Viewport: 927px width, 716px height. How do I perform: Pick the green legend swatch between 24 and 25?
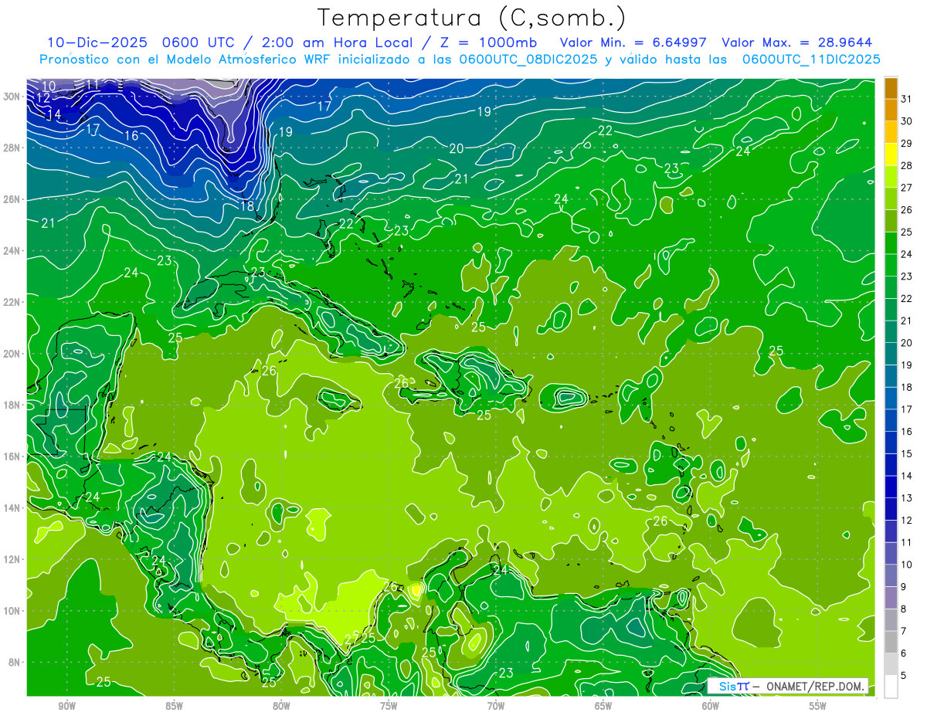point(891,243)
